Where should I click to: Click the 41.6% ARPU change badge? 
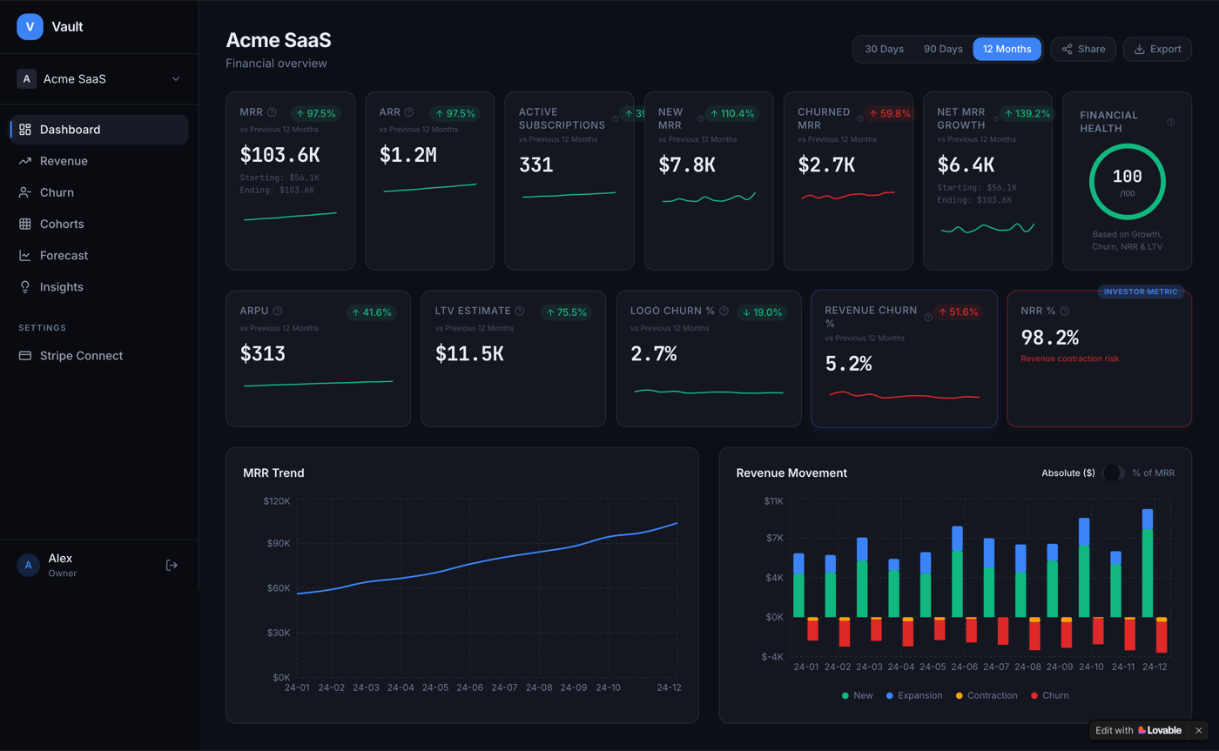click(x=372, y=312)
